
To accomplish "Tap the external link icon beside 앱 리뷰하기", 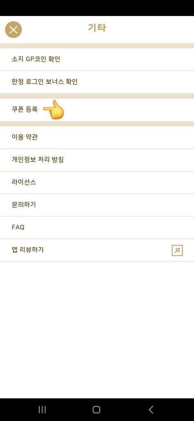I will point(177,250).
